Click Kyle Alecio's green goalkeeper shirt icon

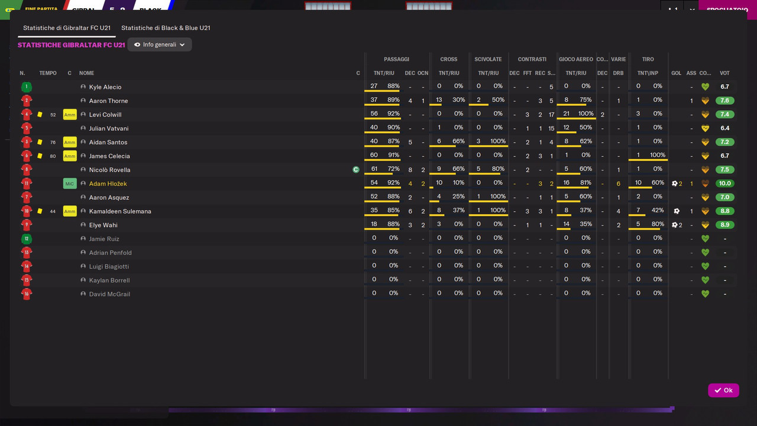point(26,87)
